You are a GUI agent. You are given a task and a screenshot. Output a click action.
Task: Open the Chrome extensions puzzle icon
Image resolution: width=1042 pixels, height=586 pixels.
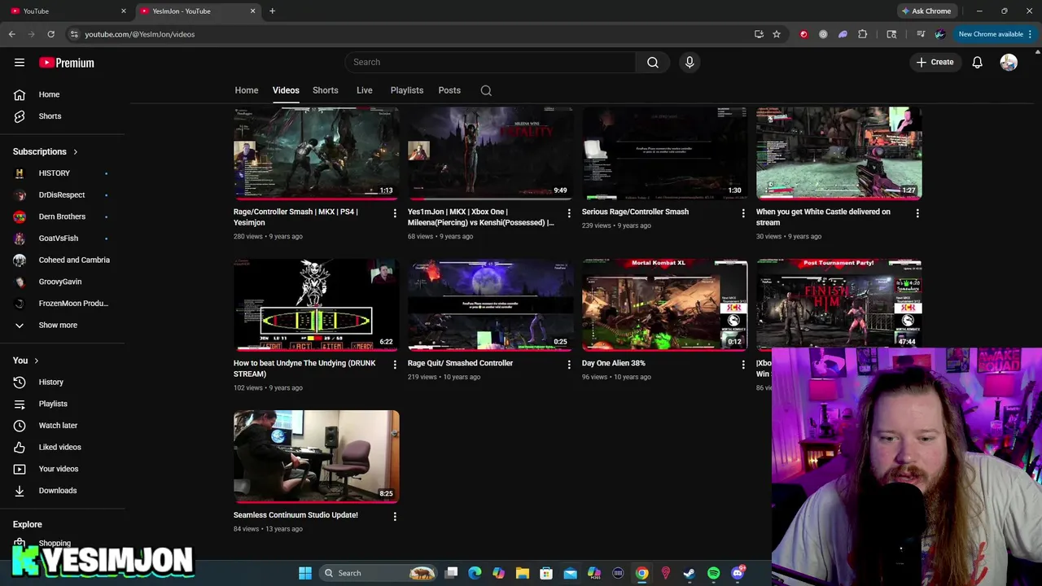863,34
